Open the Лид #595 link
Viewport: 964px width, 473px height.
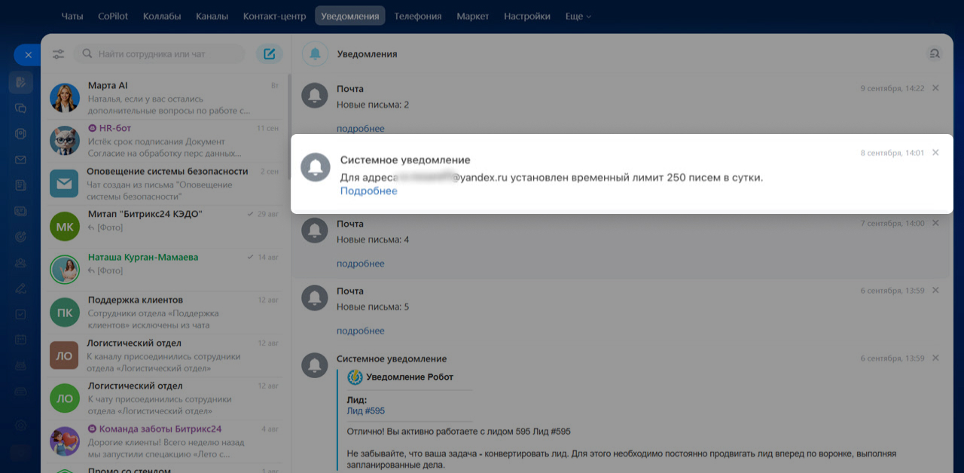pyautogui.click(x=365, y=411)
